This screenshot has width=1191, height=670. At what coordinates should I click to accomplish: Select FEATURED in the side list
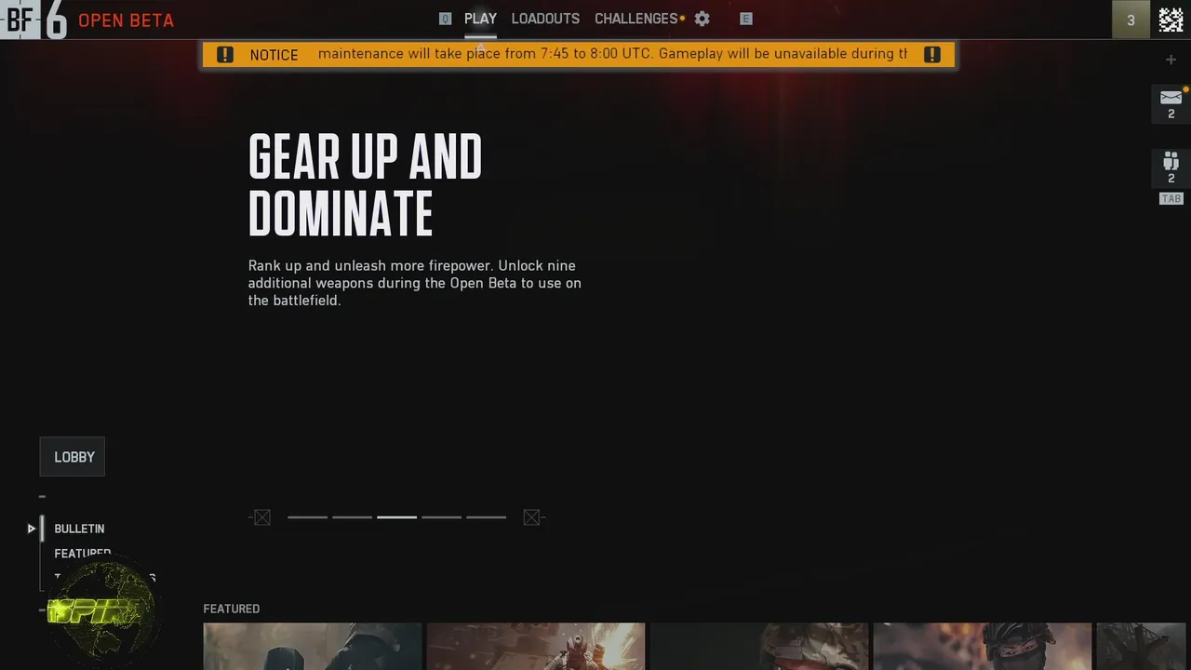click(x=83, y=553)
